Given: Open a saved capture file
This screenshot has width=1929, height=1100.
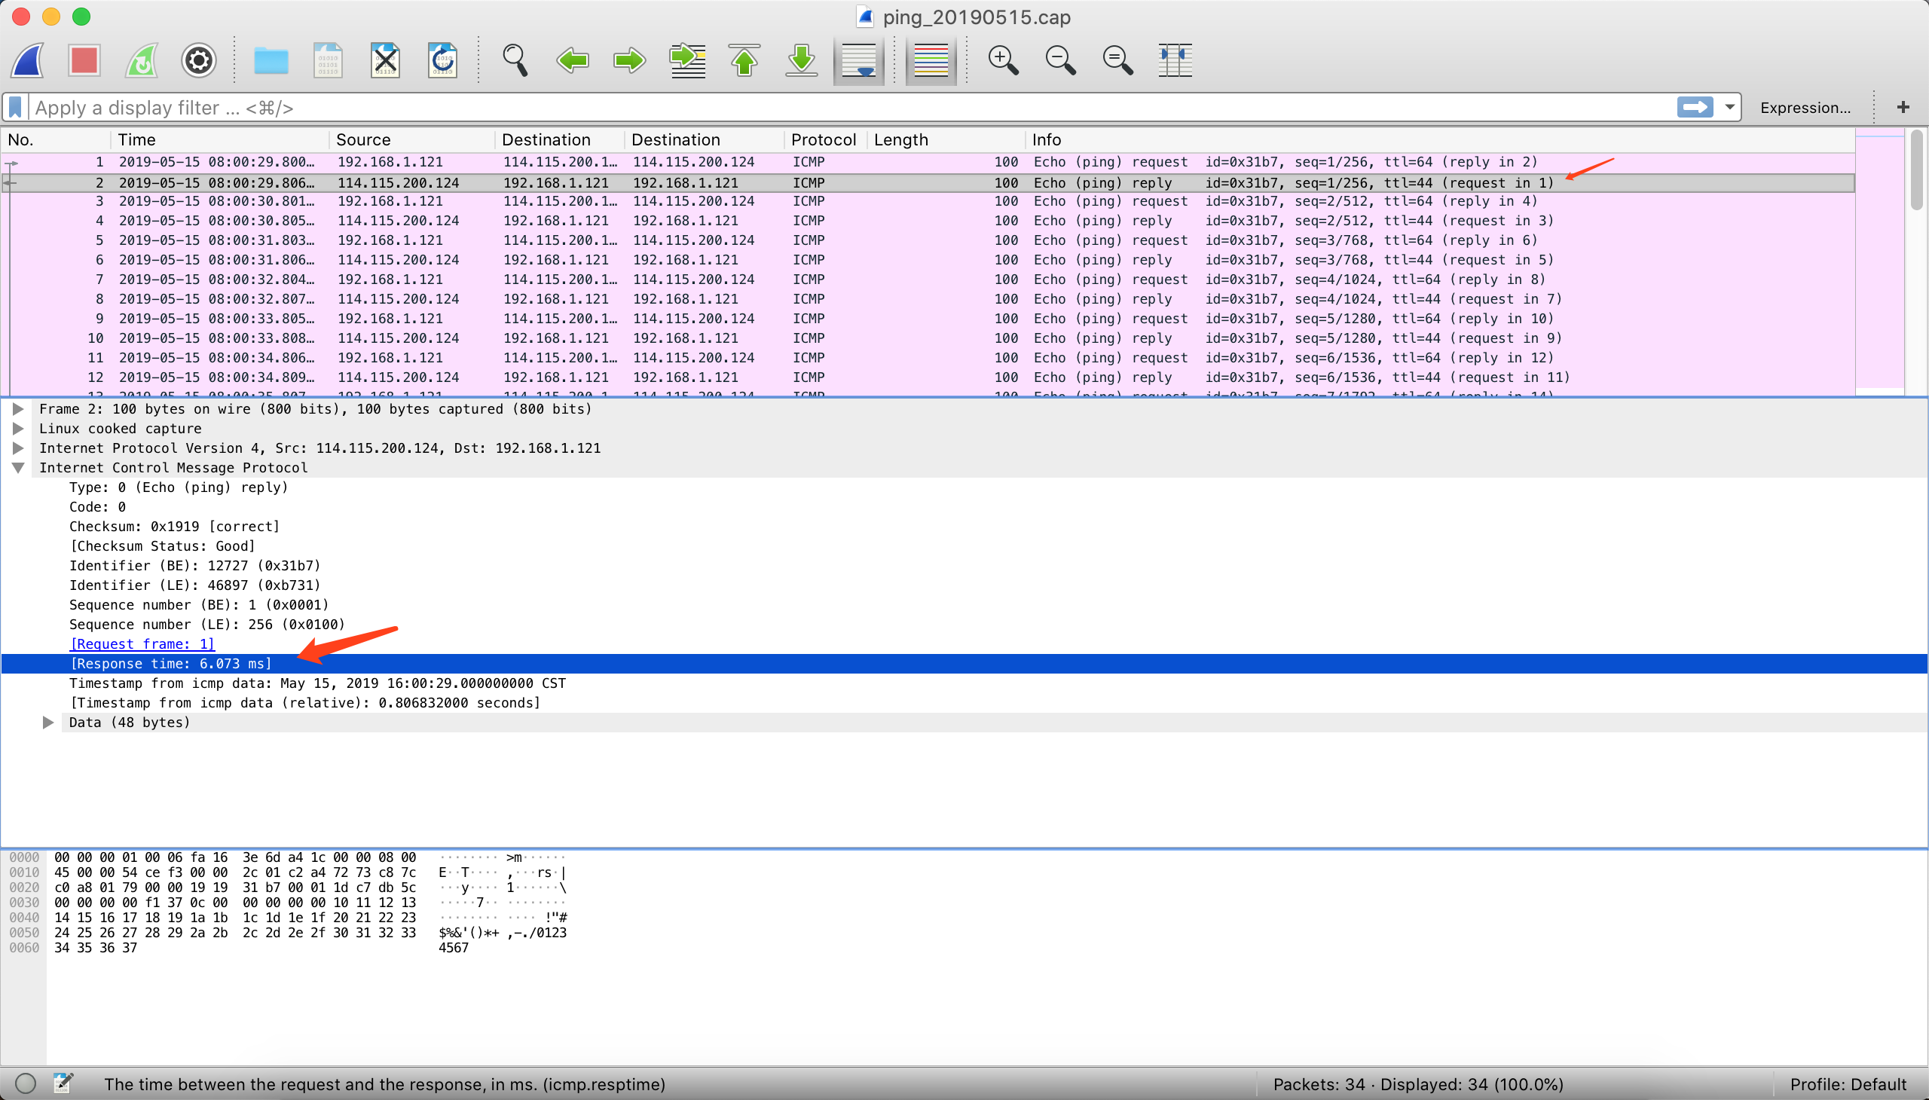Looking at the screenshot, I should (271, 60).
